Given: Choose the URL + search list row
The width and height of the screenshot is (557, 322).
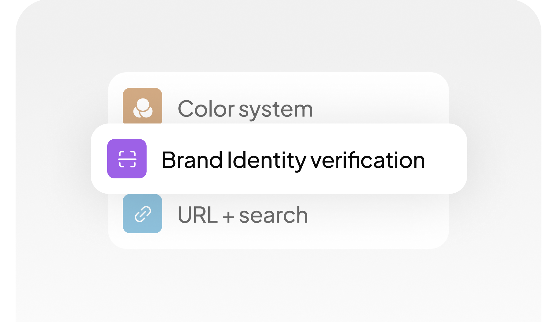Looking at the screenshot, I should pos(278,221).
